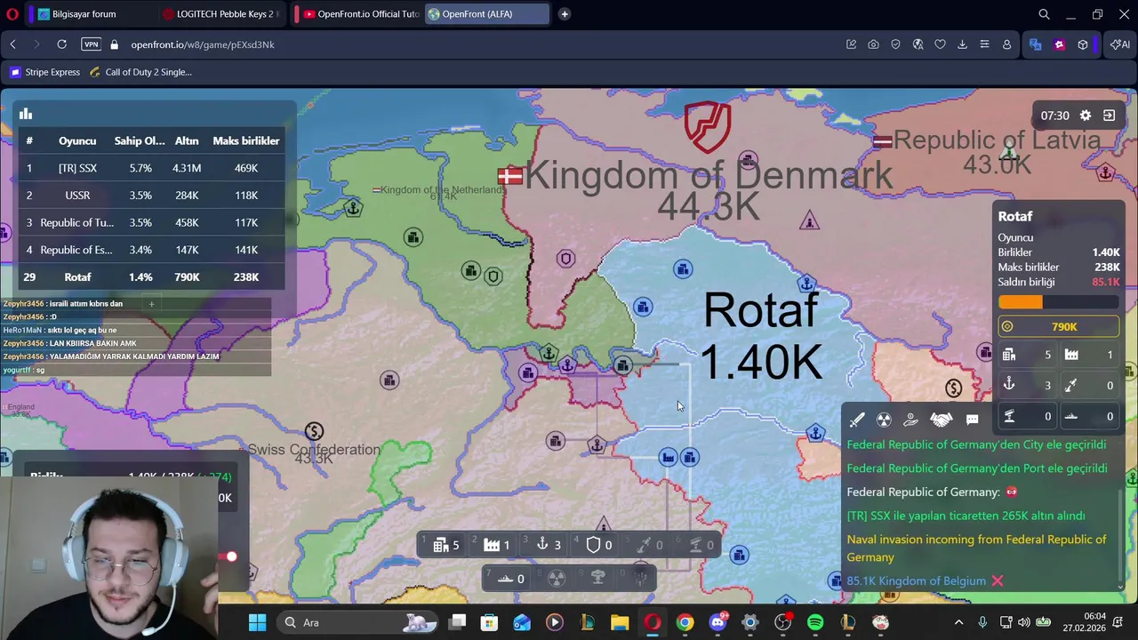Image resolution: width=1138 pixels, height=640 pixels.
Task: Open Spotify from the taskbar
Action: click(x=815, y=622)
